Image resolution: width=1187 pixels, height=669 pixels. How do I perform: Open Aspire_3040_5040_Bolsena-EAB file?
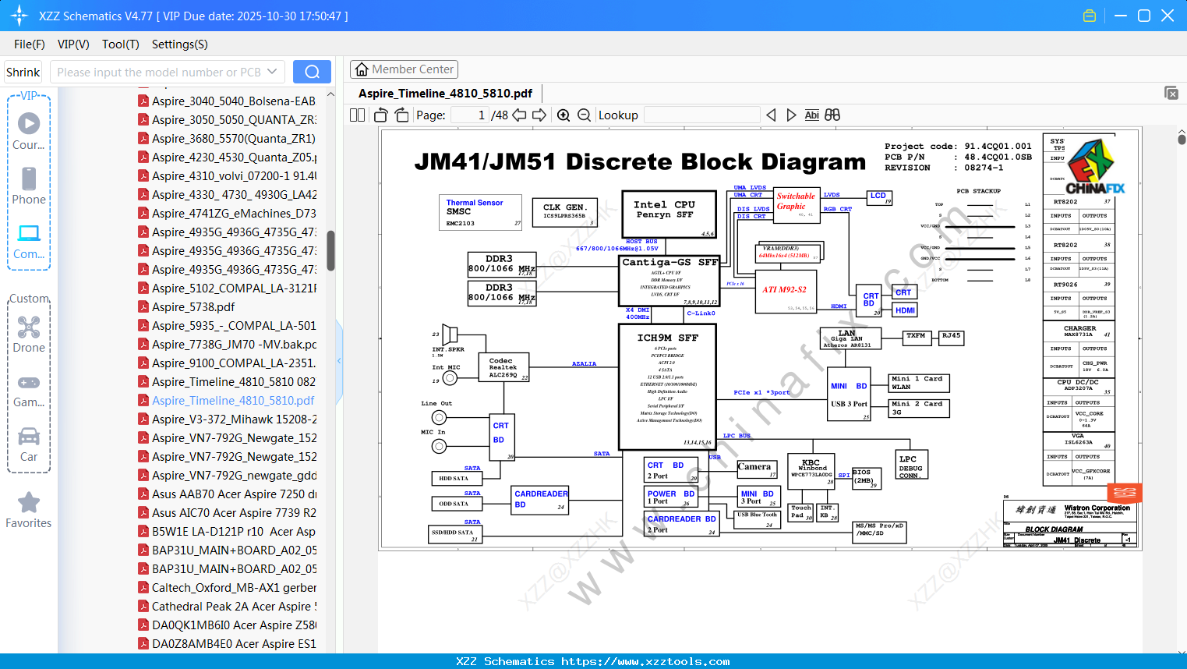pyautogui.click(x=234, y=101)
